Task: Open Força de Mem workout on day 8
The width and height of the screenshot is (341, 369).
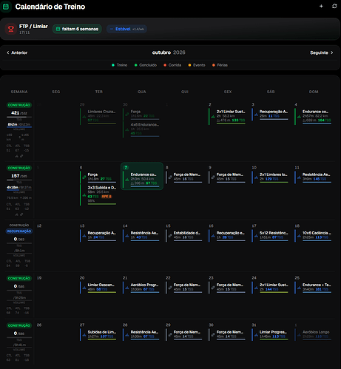Action: pos(184,177)
